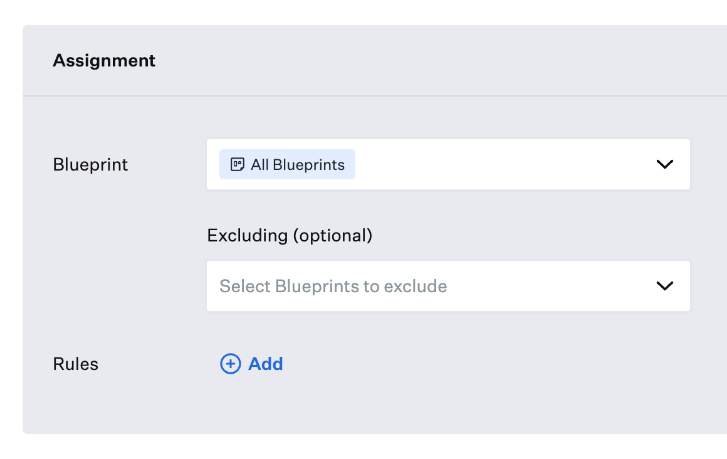
Task: Click the Excluding (optional) label
Action: [x=290, y=235]
